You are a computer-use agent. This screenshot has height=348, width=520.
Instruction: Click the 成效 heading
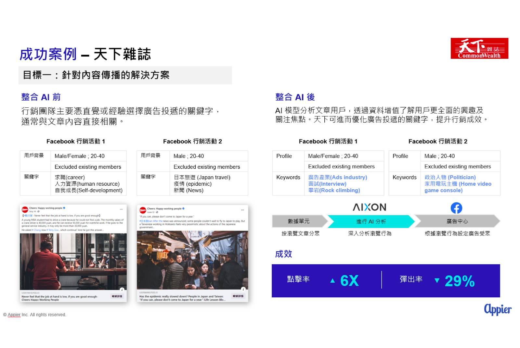coord(284,254)
